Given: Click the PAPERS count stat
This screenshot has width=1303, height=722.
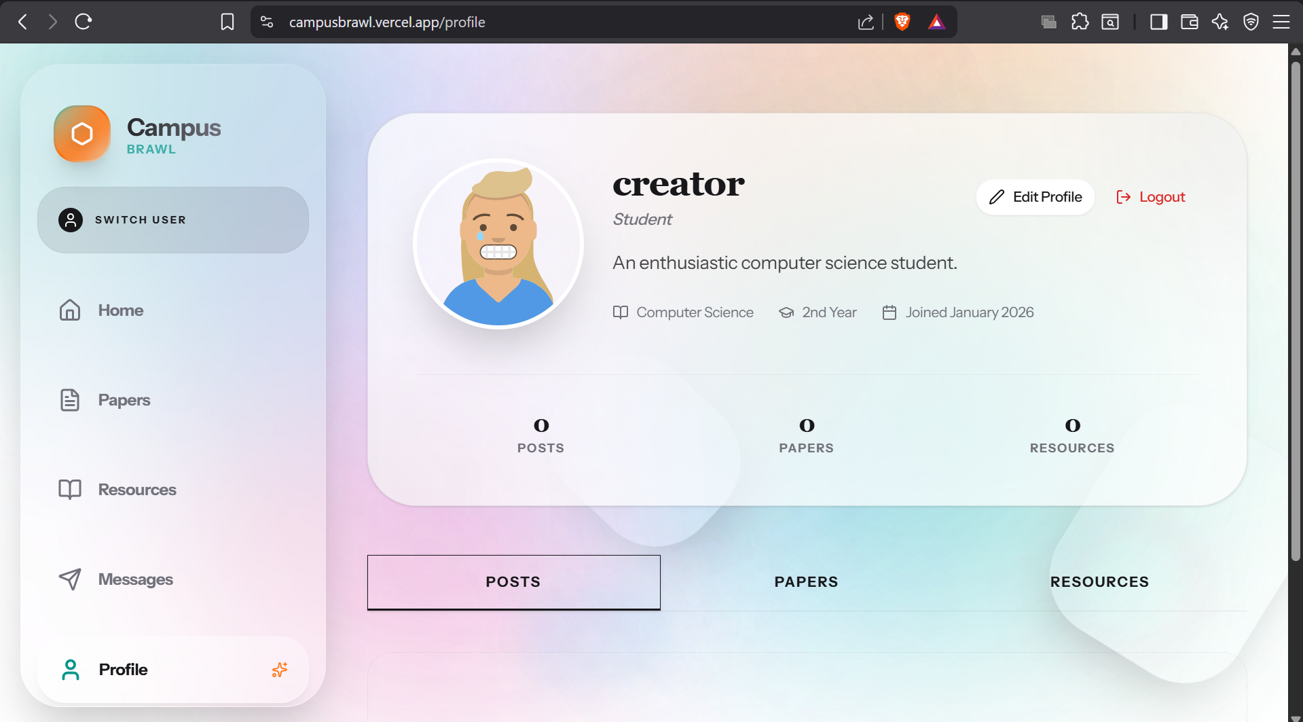Looking at the screenshot, I should click(x=807, y=435).
